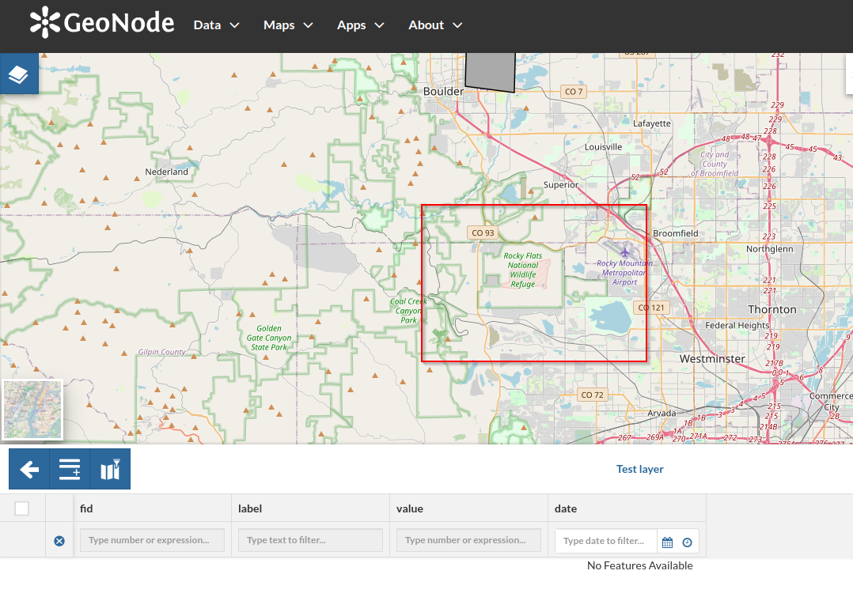Open the Maps dropdown menu
The image size is (853, 616).
pyautogui.click(x=288, y=25)
